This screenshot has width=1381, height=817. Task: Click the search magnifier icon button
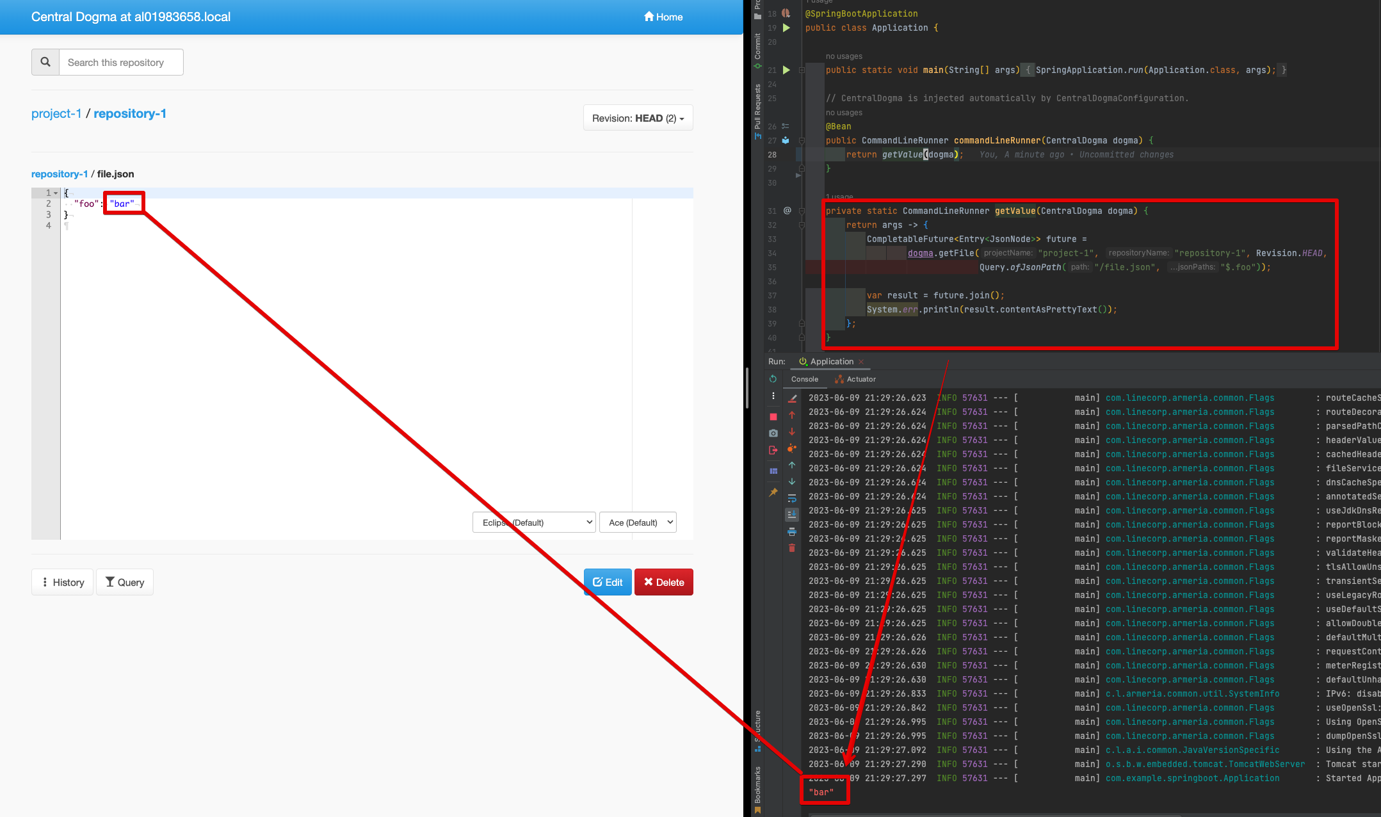point(45,62)
